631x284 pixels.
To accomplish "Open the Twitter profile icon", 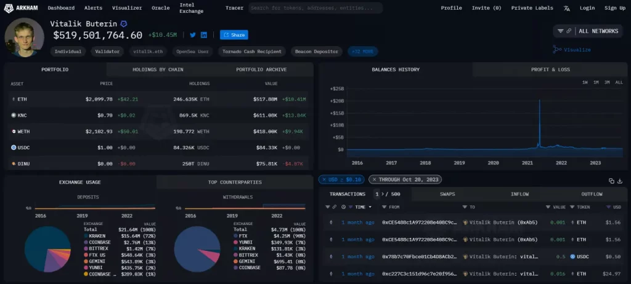I will 193,35.
